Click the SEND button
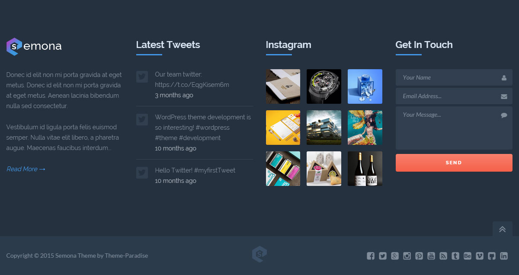 [x=454, y=163]
